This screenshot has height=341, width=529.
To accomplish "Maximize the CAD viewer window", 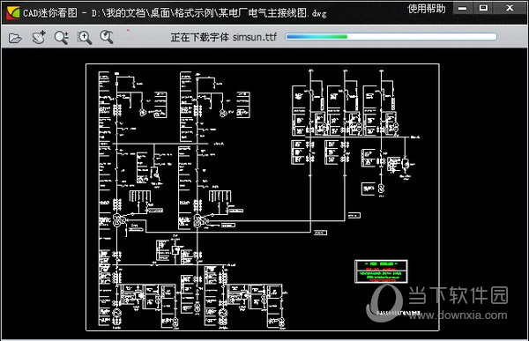I will tap(483, 8).
